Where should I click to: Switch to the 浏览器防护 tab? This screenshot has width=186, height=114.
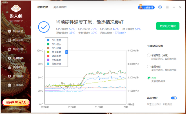60,7
